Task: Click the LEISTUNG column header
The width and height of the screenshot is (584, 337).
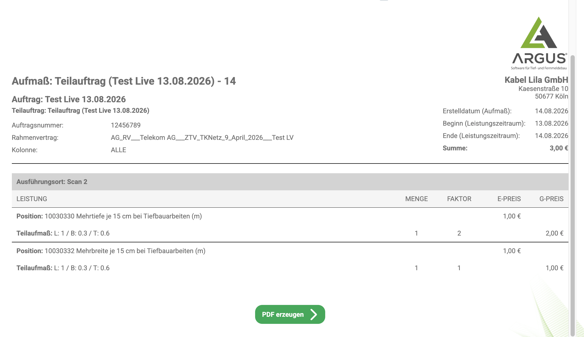Action: (32, 199)
